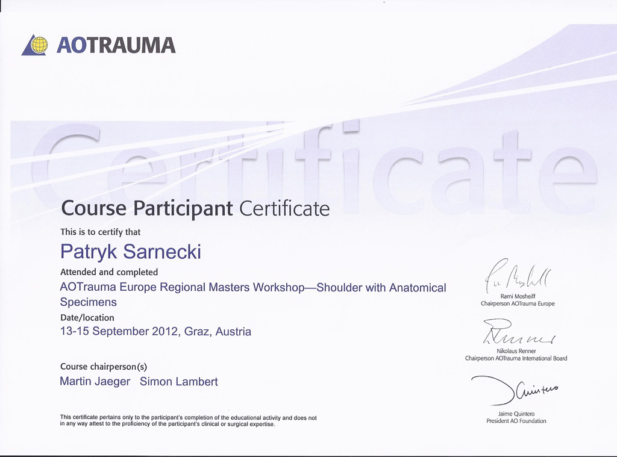The height and width of the screenshot is (457, 617).
Task: Click the printed name 'Nikolaus Renner'
Action: tap(516, 351)
